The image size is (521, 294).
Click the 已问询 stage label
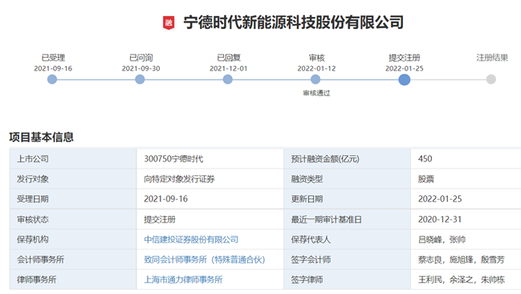[140, 58]
